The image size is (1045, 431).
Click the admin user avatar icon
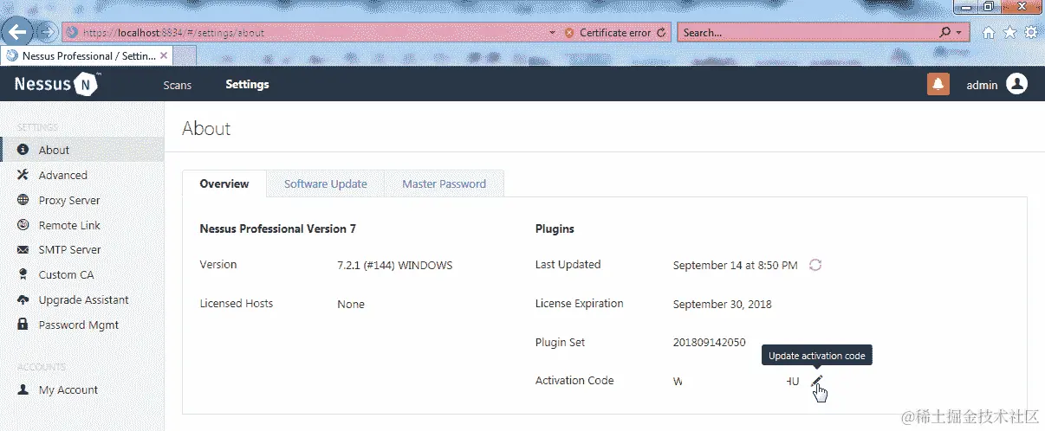(x=1017, y=84)
